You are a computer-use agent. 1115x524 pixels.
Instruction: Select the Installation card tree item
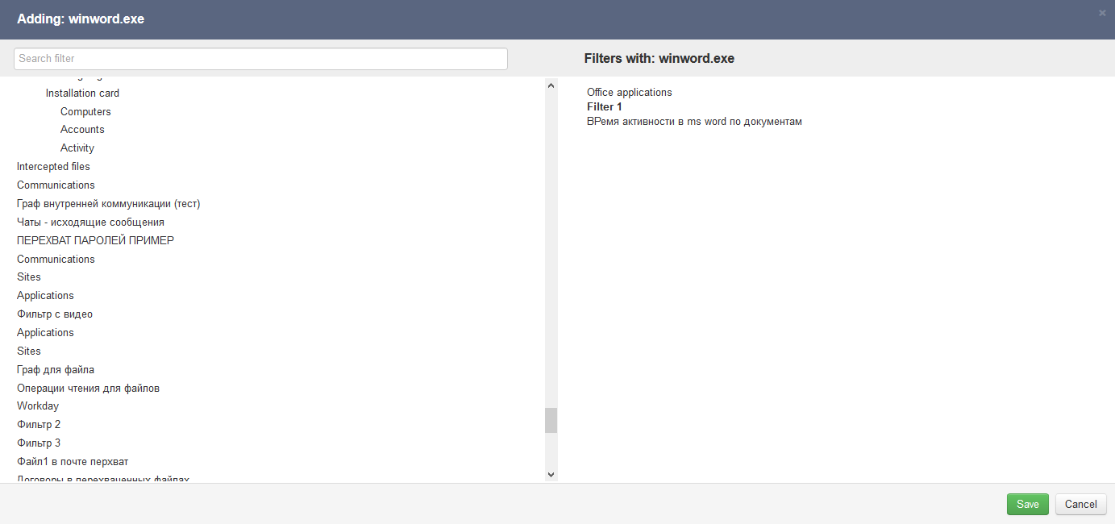point(82,94)
